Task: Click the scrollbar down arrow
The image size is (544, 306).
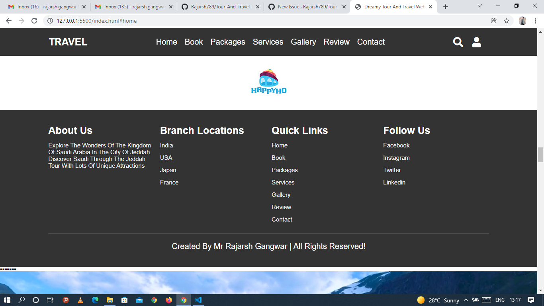Action: (x=540, y=290)
